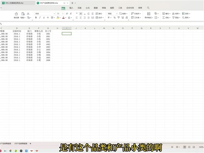Toggle vertical middle alignment

click(81, 14)
